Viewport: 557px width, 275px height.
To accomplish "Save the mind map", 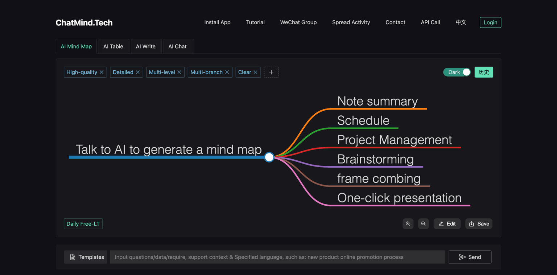I will click(479, 224).
